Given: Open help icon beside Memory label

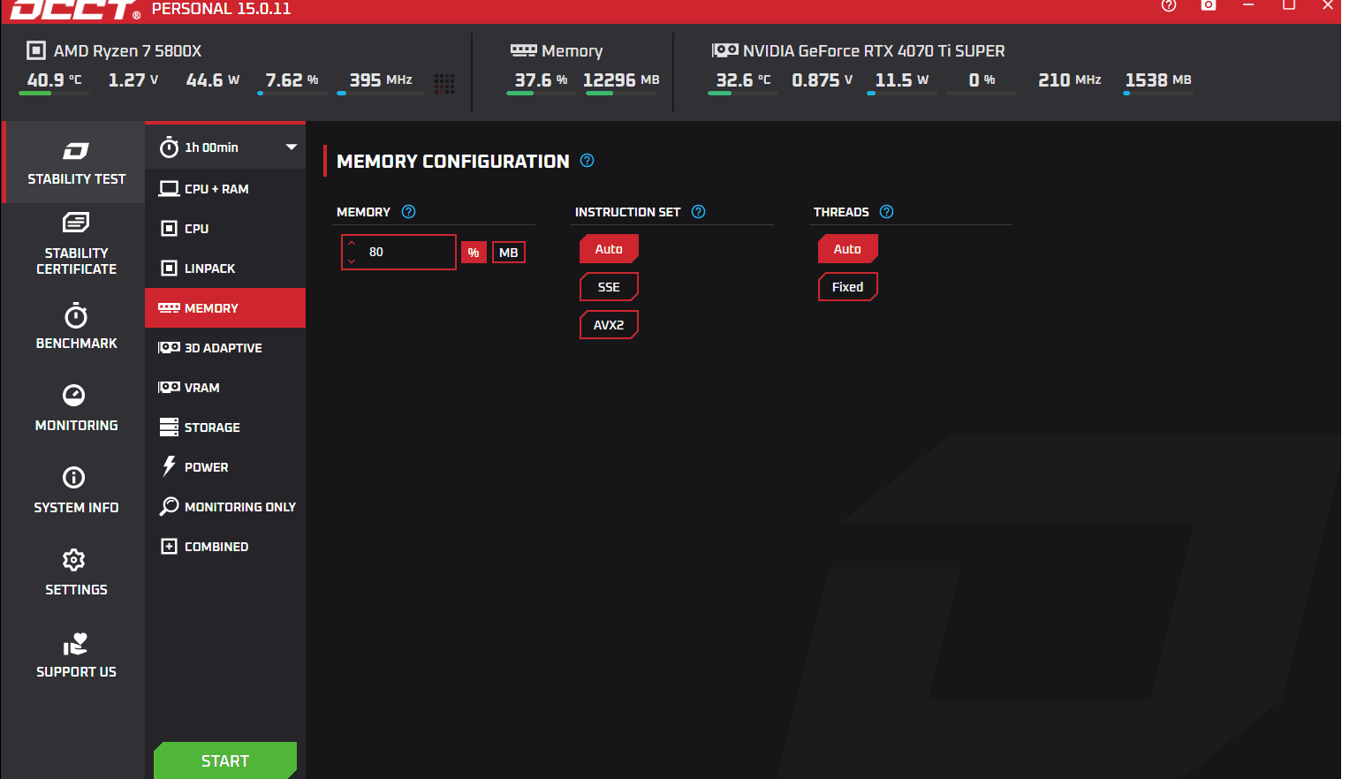Looking at the screenshot, I should 408,212.
